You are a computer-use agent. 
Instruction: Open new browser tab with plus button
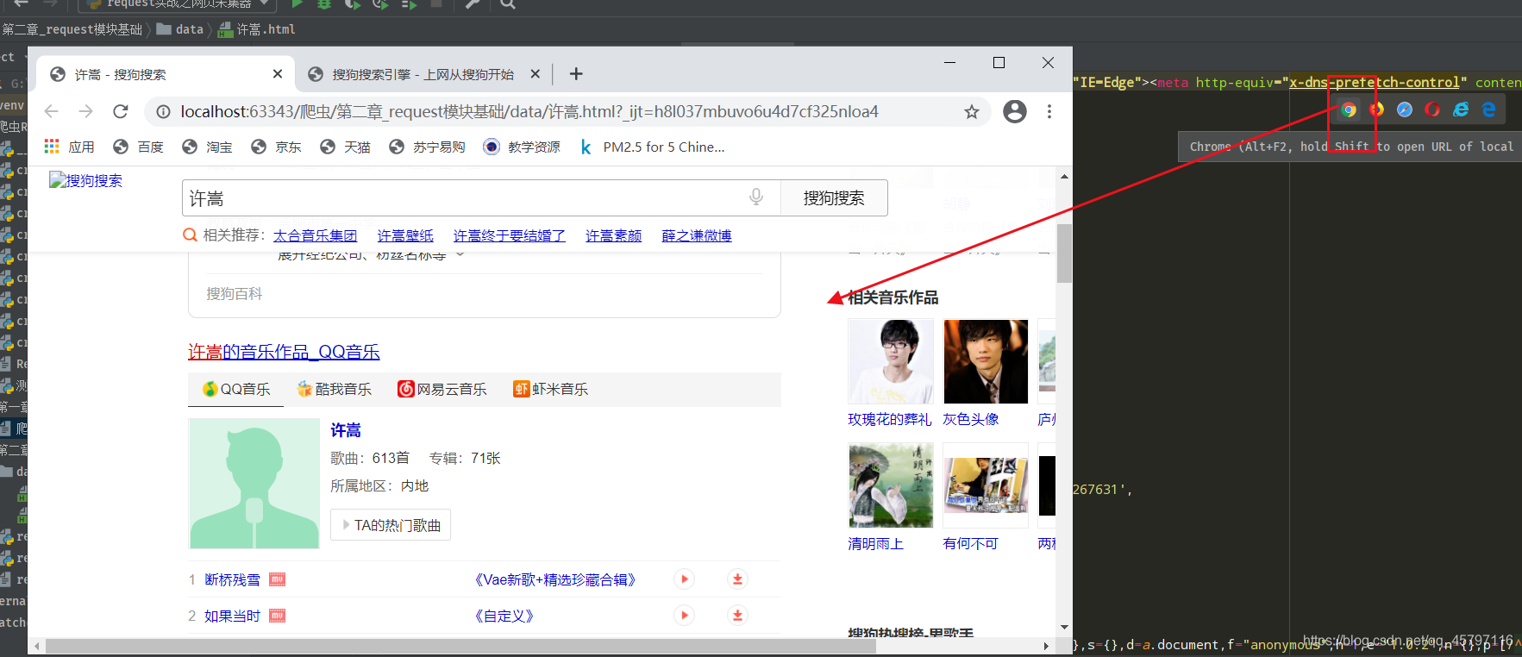(x=576, y=74)
